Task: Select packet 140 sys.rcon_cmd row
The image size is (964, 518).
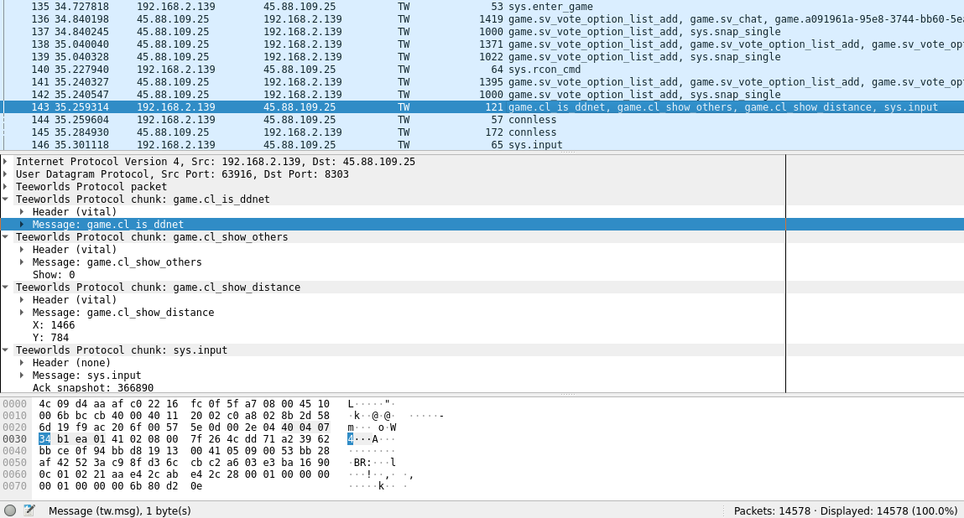Action: point(482,70)
